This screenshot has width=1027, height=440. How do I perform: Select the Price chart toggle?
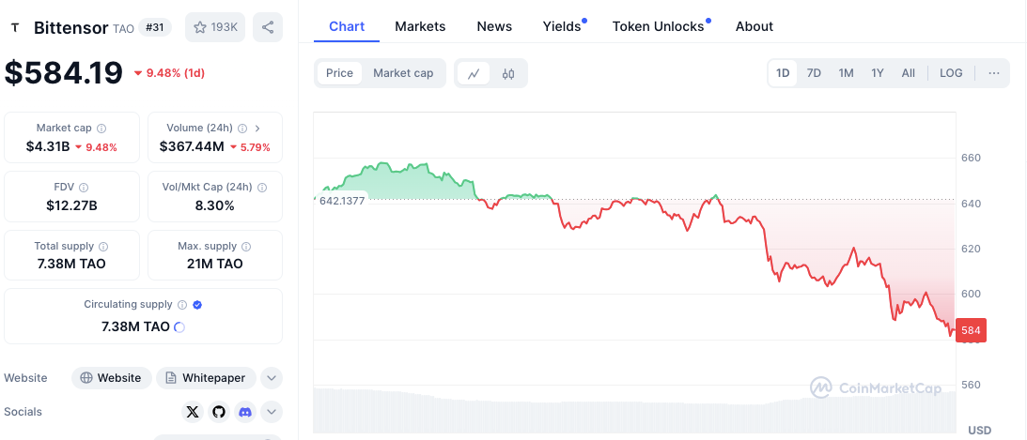pyautogui.click(x=339, y=73)
